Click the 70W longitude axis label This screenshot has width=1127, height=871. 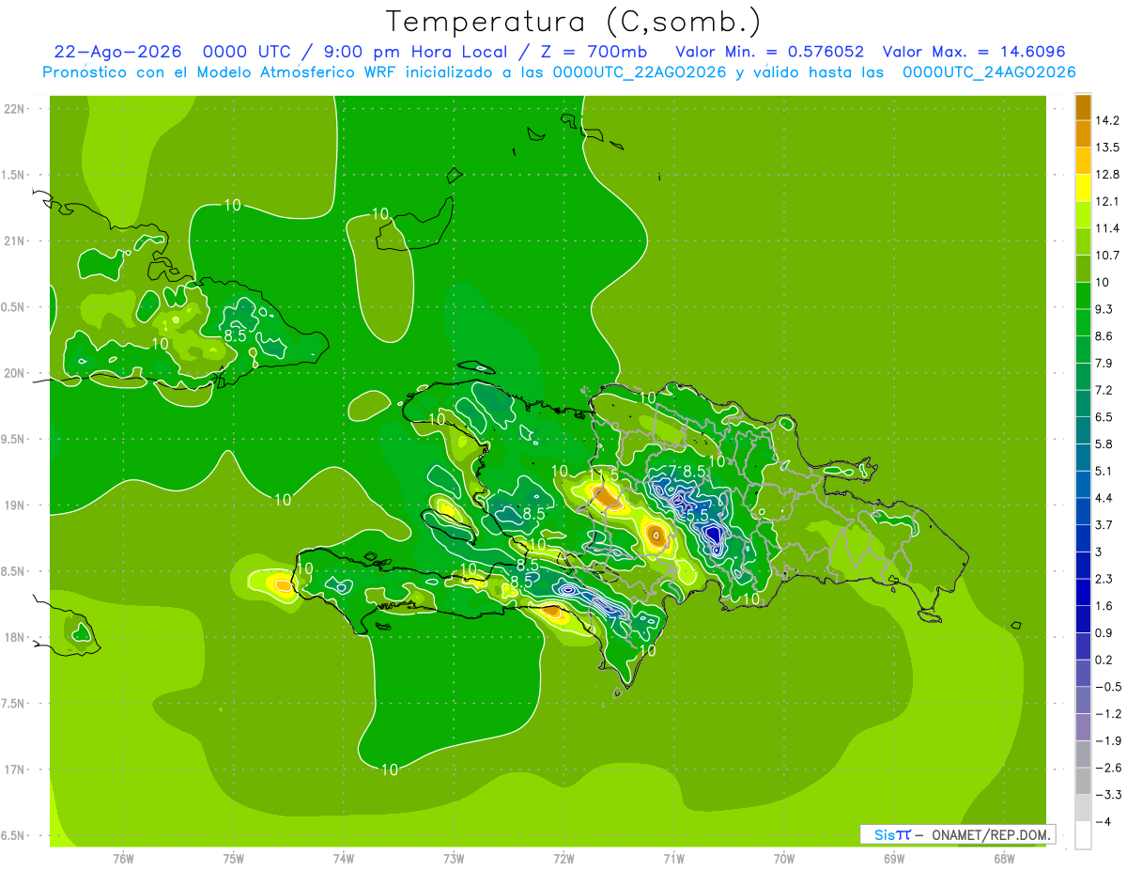pyautogui.click(x=784, y=858)
